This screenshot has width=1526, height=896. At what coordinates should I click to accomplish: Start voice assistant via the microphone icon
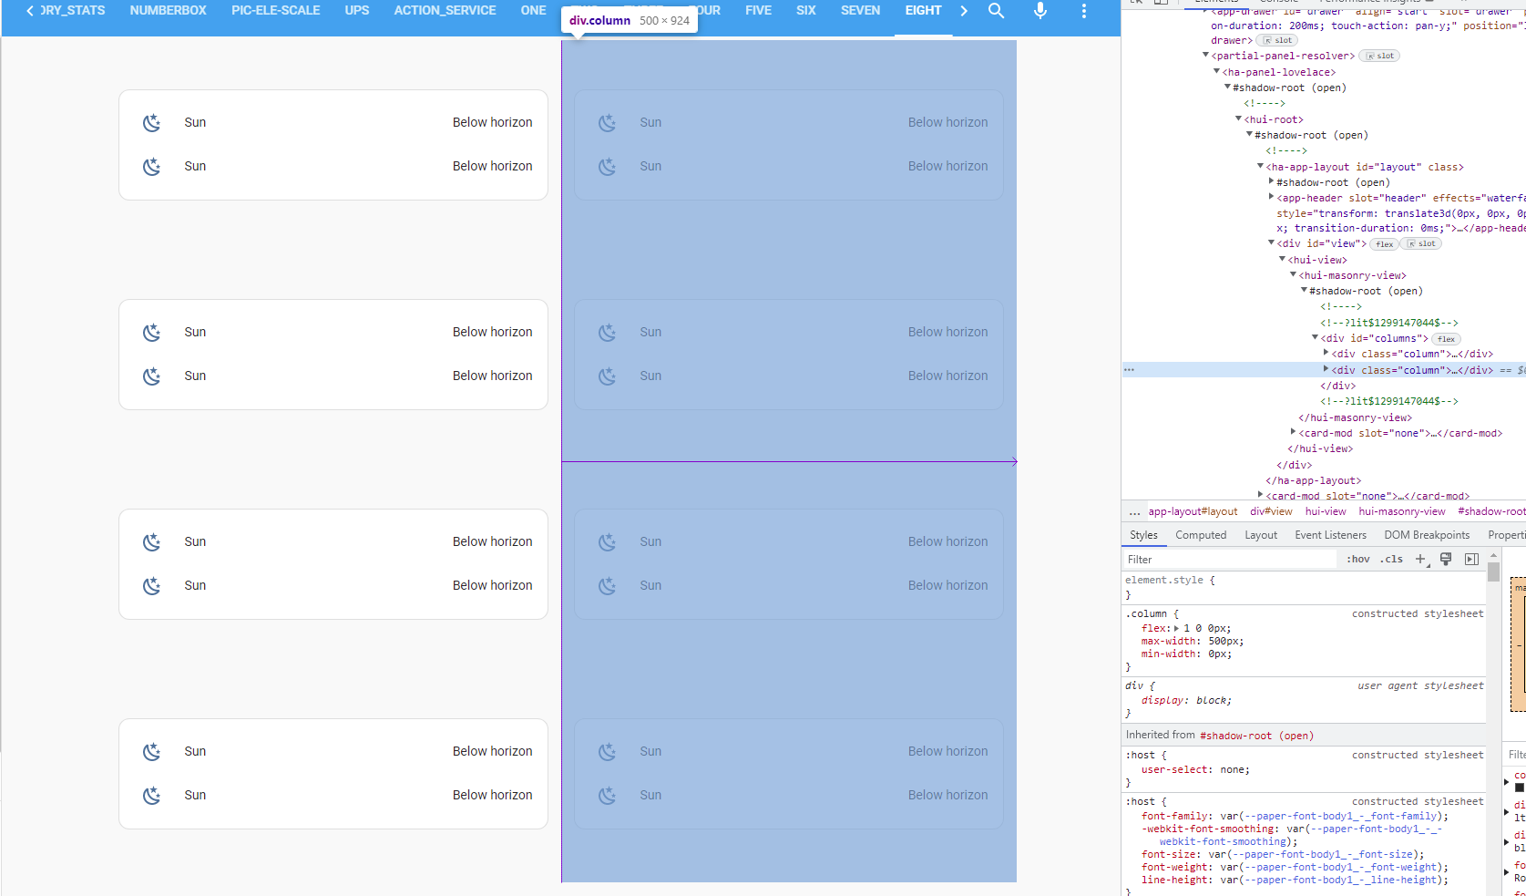click(1040, 11)
